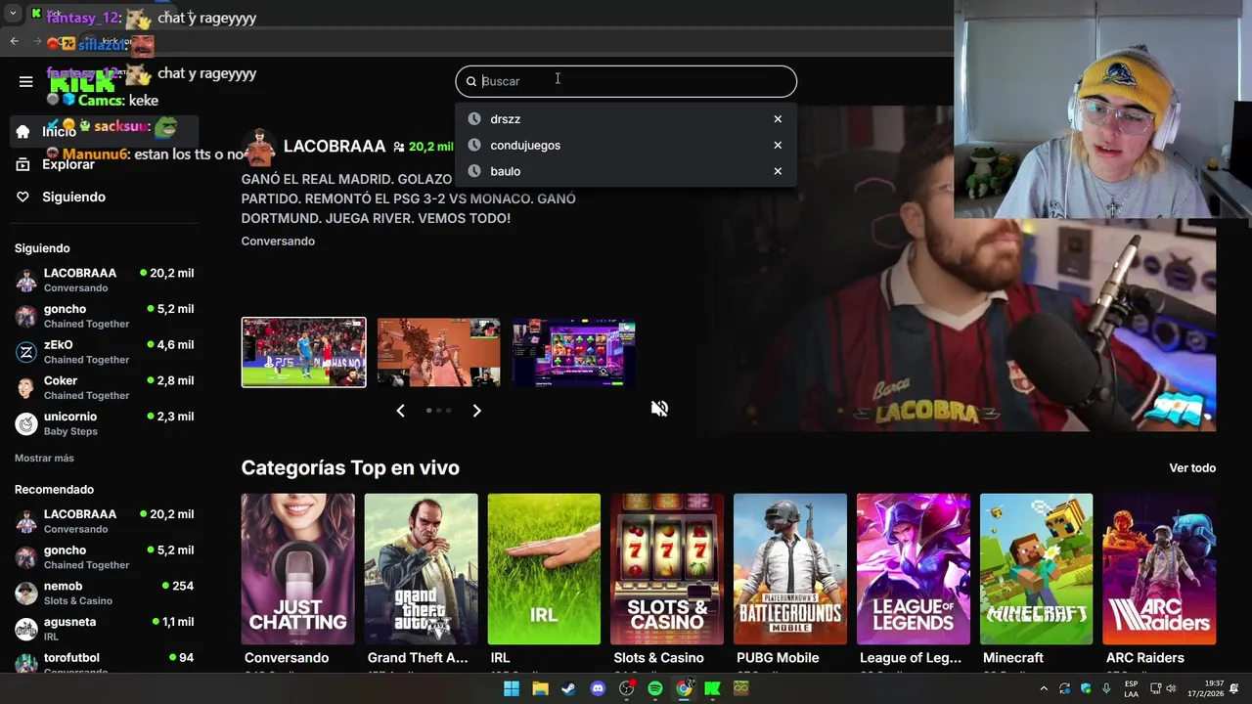This screenshot has height=704, width=1252.
Task: Open agusneta channel in Recomendado
Action: [x=105, y=629]
